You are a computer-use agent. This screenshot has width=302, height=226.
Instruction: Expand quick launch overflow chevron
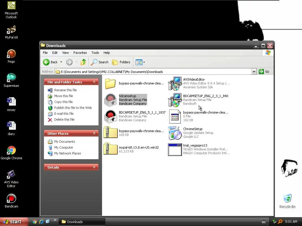point(55,220)
